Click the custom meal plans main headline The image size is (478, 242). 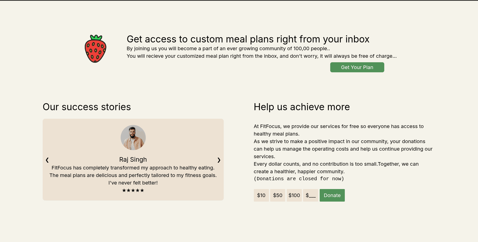pyautogui.click(x=248, y=39)
